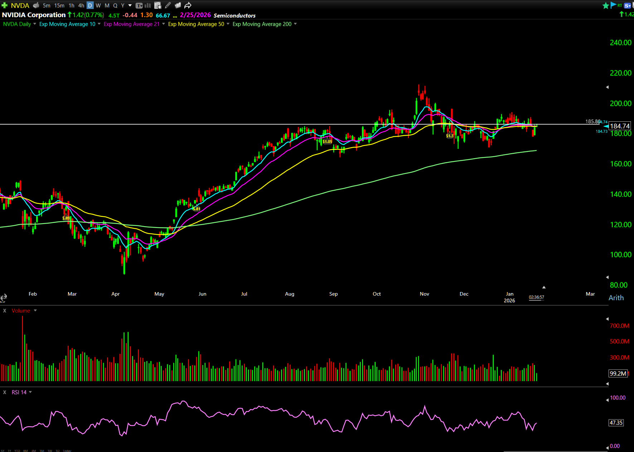Click the horizontal time-axis scroll arrows icon
Viewport: 634px width, 452px height.
[x=4, y=297]
